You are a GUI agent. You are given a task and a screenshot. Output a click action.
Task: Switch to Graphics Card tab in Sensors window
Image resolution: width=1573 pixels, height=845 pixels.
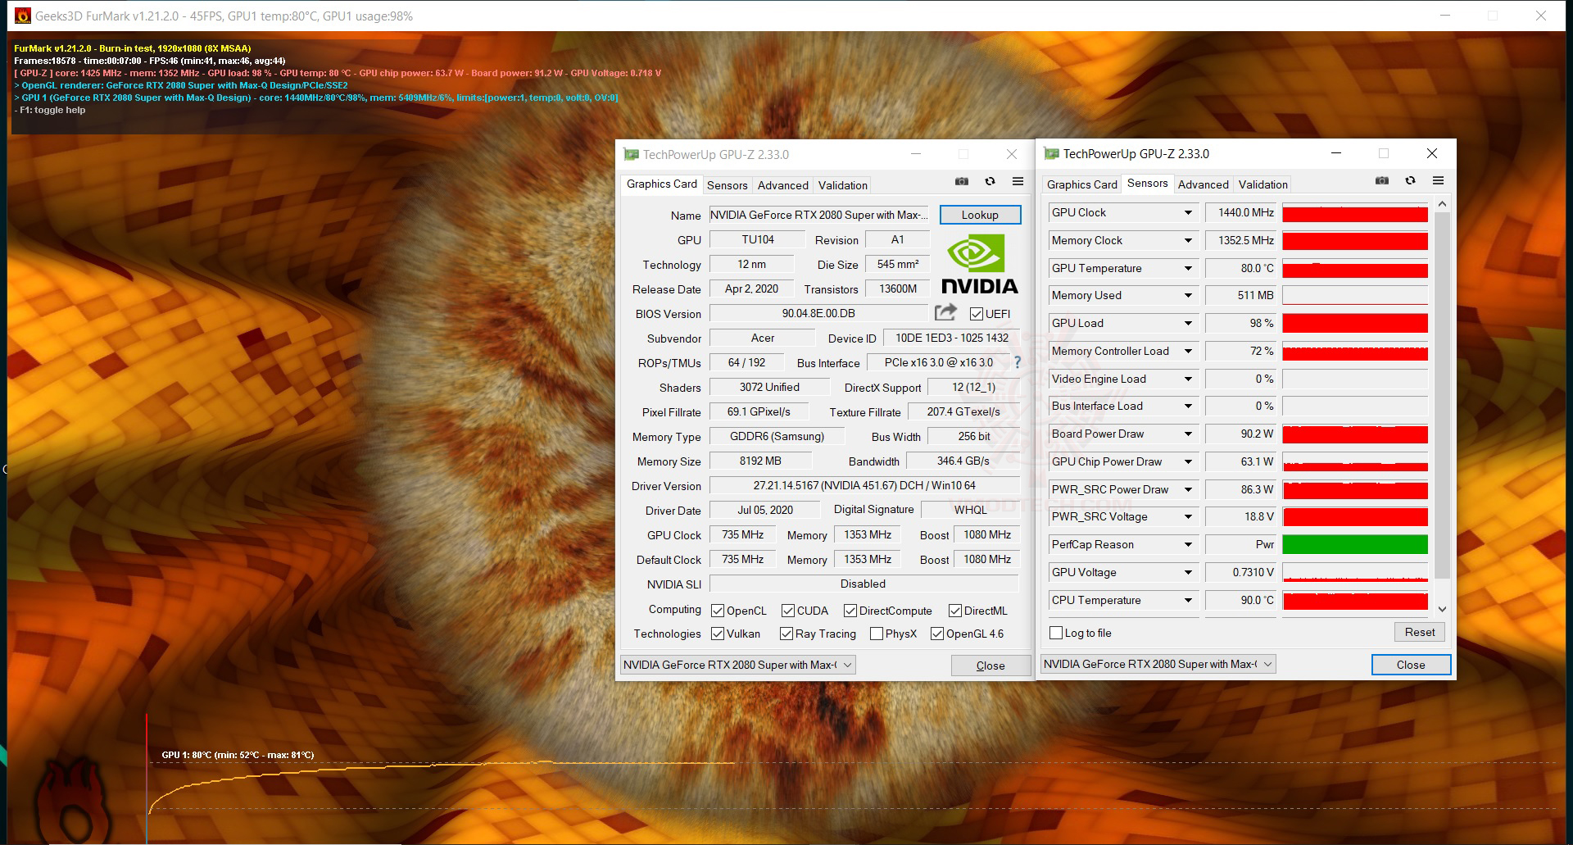(x=1081, y=184)
